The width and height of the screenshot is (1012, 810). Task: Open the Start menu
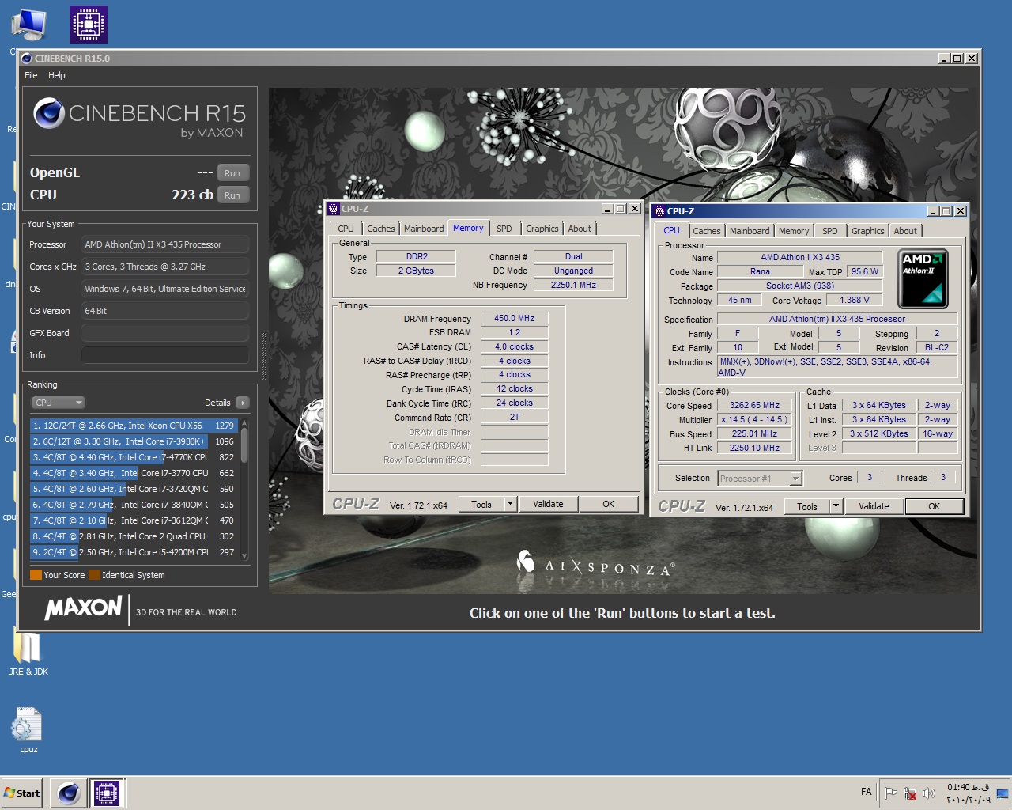[x=22, y=793]
